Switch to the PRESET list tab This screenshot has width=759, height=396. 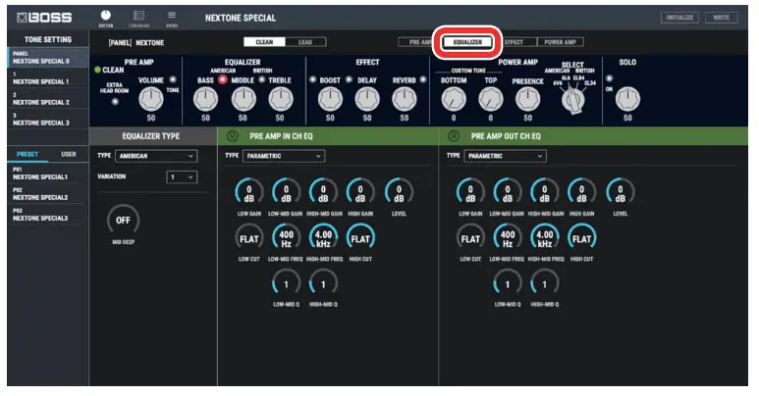point(27,154)
